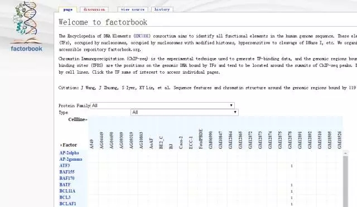Open the BCL11A factor link
This screenshot has width=357, height=207.
67,191
